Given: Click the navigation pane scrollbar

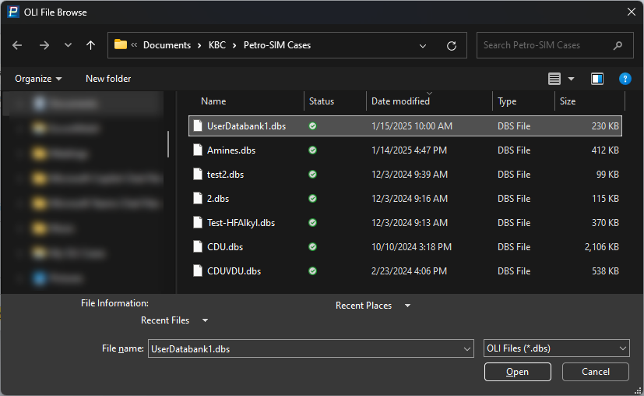Looking at the screenshot, I should coord(168,144).
